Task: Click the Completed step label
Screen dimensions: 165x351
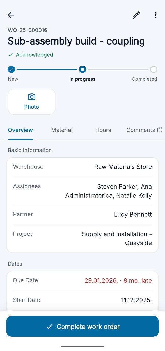Action: (144, 79)
